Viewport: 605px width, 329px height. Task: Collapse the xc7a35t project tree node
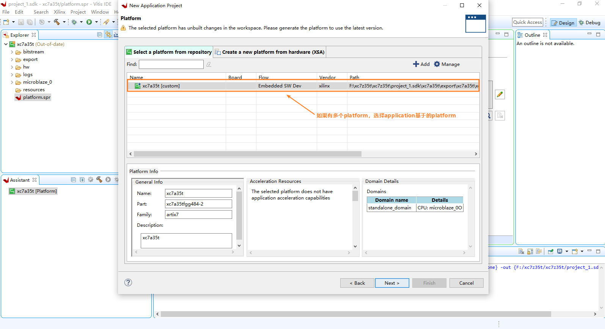pyautogui.click(x=6, y=44)
